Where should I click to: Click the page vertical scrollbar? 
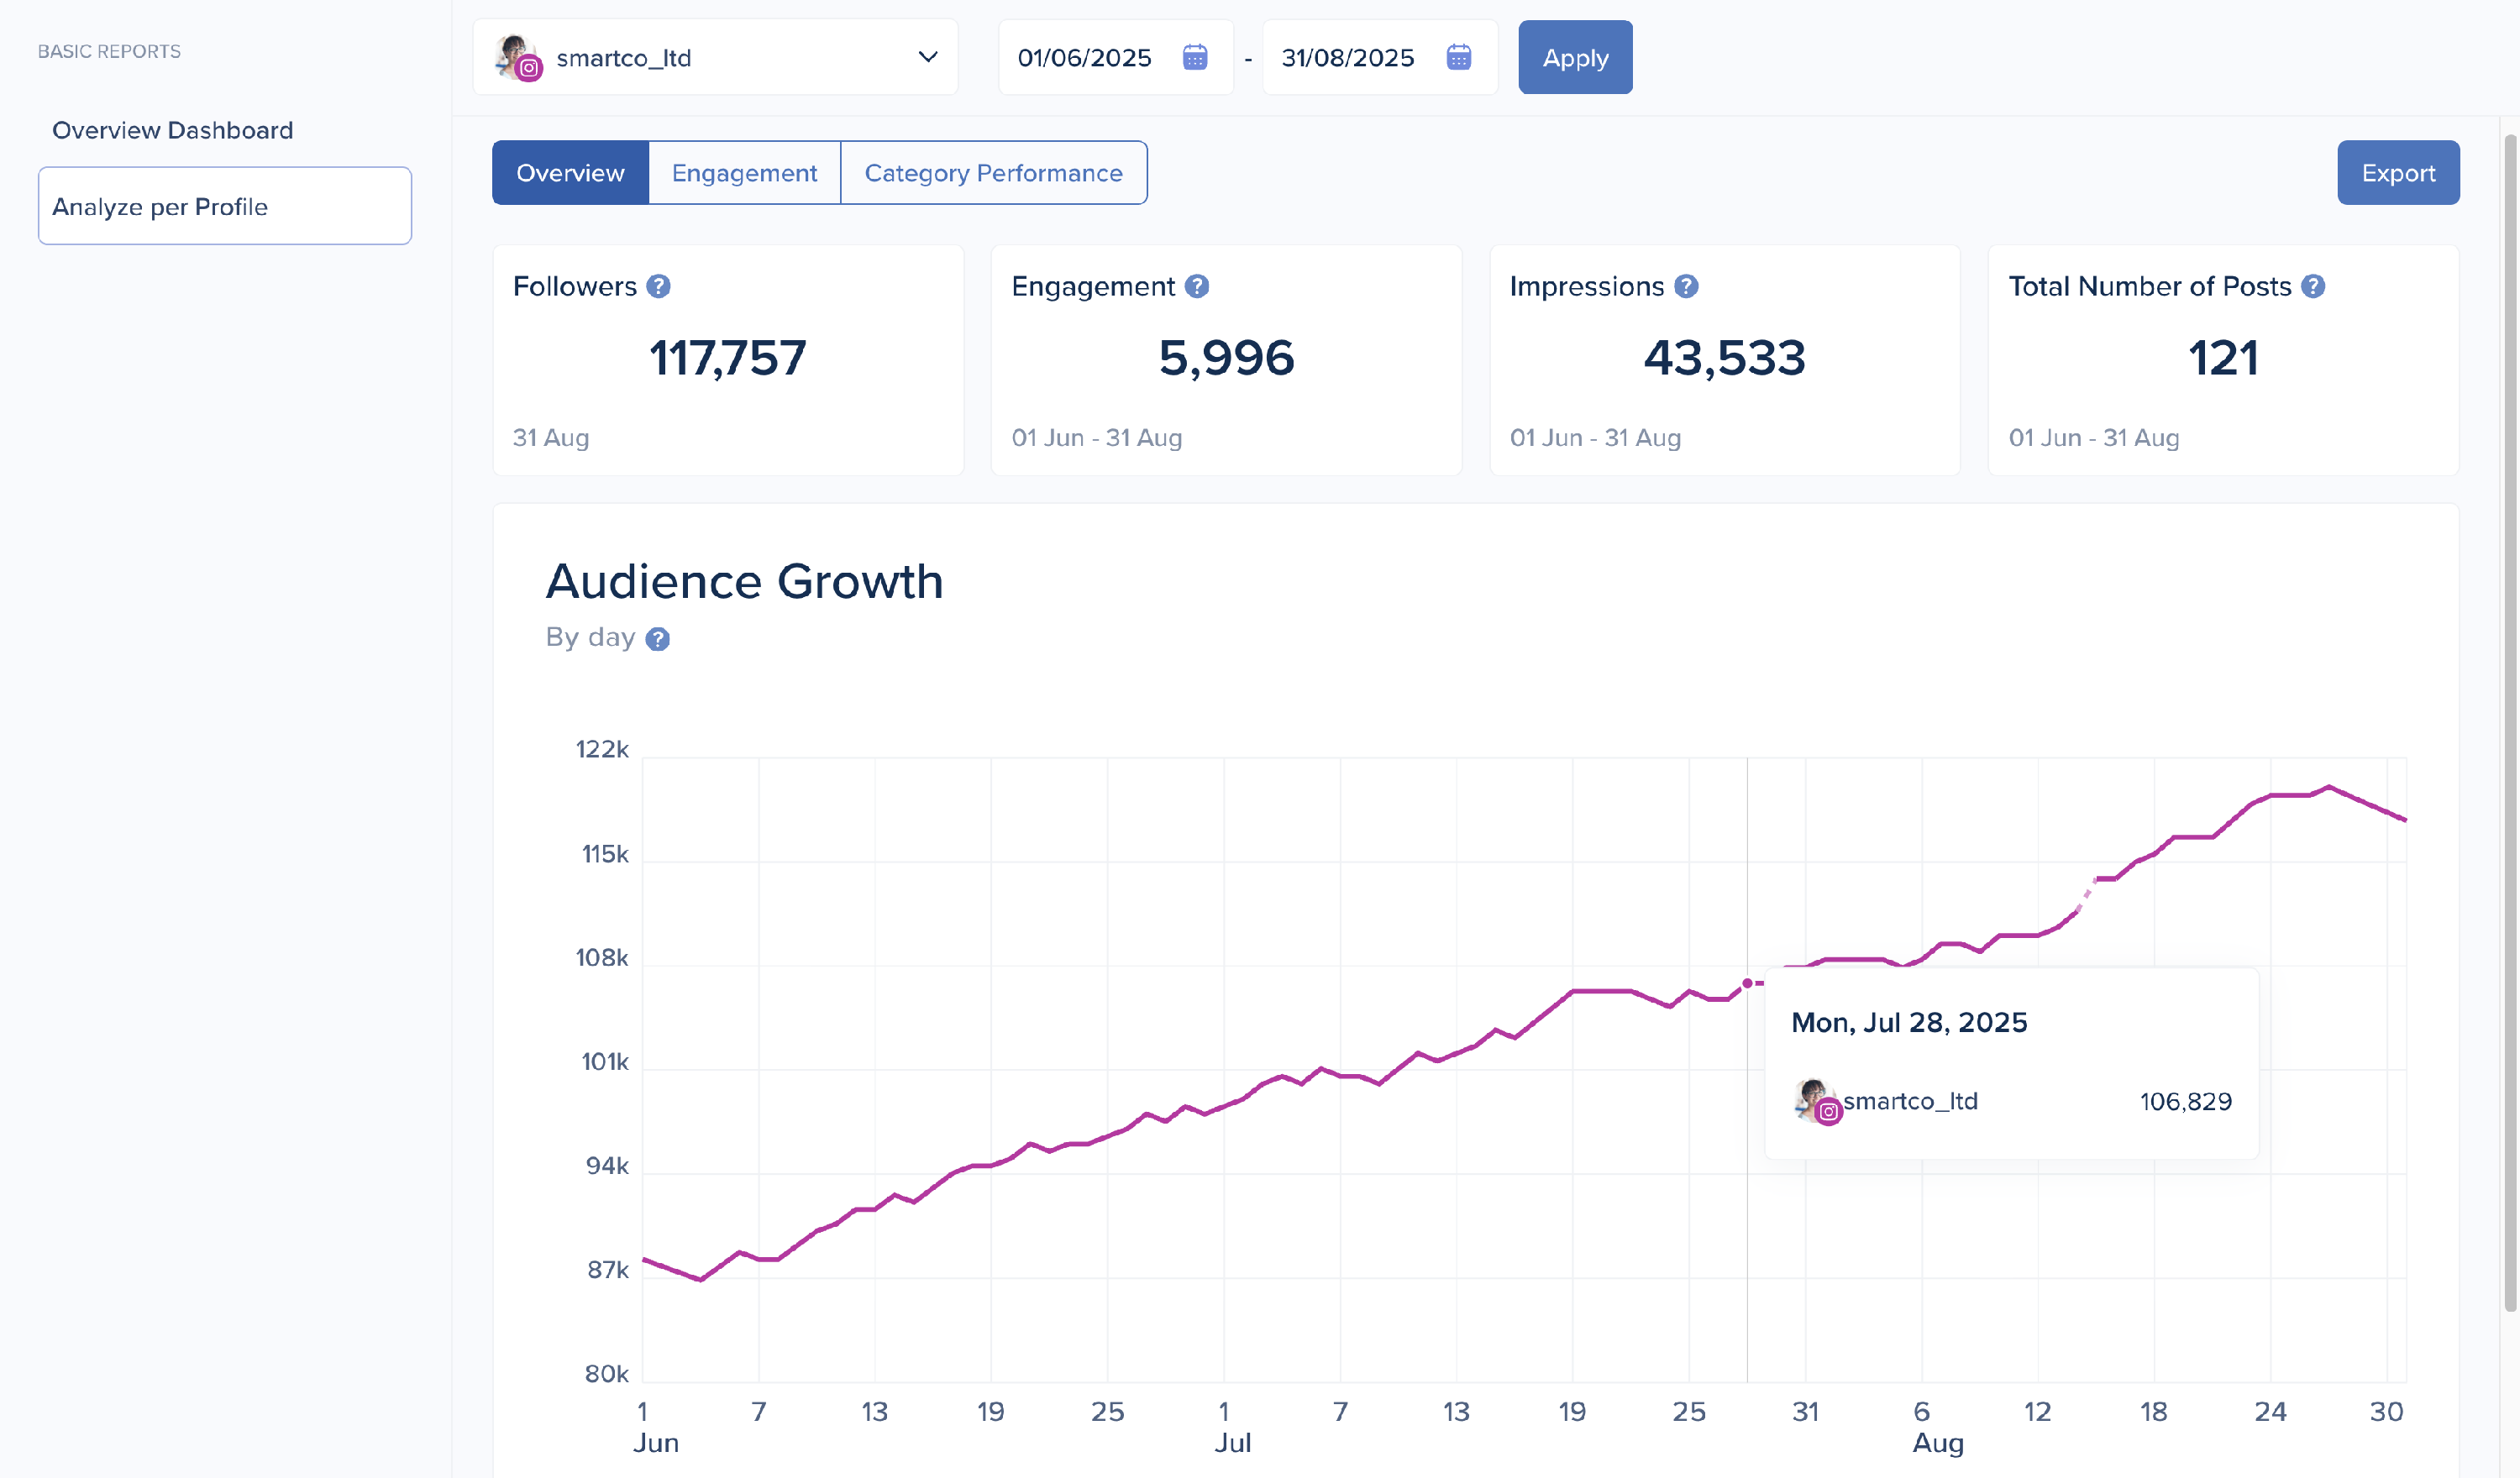click(2509, 720)
